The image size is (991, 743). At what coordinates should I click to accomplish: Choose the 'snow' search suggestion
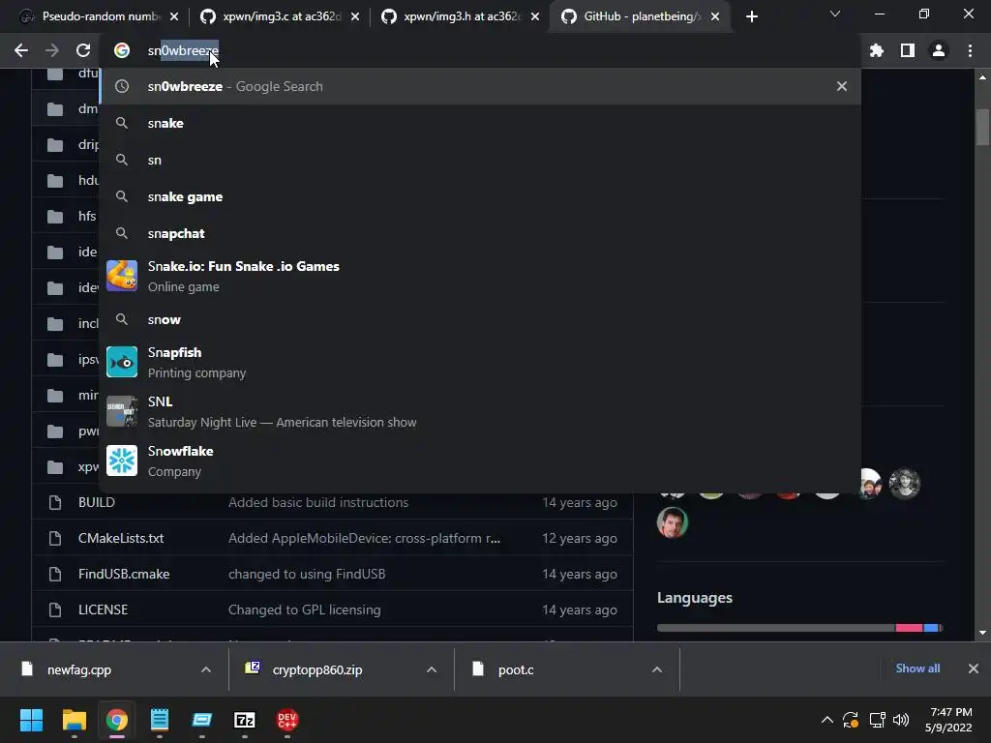pos(480,319)
